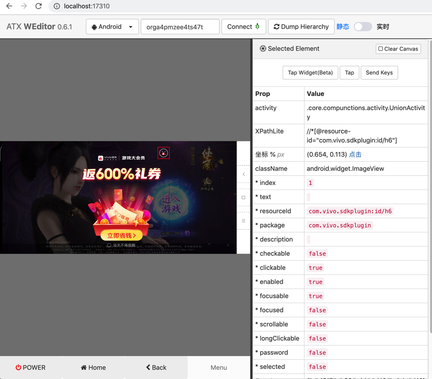432x379 pixels.
Task: Click the 实时 label
Action: point(383,27)
